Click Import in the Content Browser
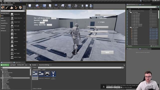The image size is (160, 90). click(13, 65)
